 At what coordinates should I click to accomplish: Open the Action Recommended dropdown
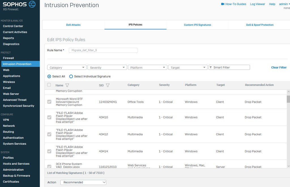(x=83, y=182)
